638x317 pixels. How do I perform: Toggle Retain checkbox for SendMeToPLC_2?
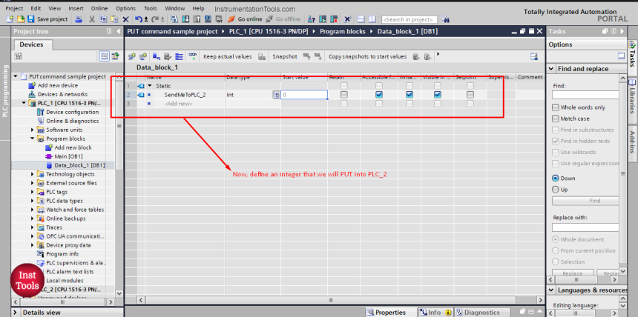coord(344,95)
